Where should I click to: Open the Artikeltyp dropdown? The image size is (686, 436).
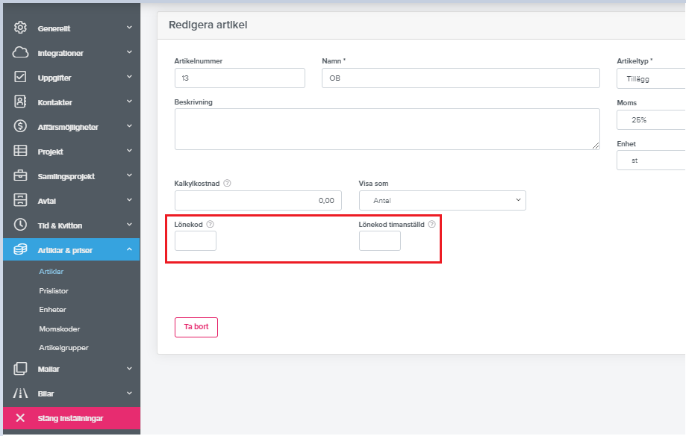[x=650, y=78]
